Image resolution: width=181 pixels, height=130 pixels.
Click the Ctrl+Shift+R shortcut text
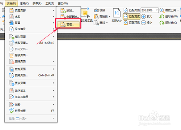[x=46, y=75]
